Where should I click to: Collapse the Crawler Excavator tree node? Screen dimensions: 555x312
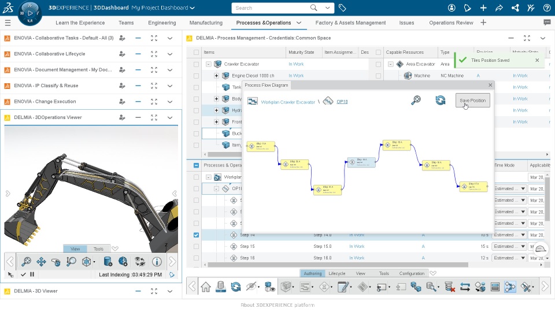(209, 64)
